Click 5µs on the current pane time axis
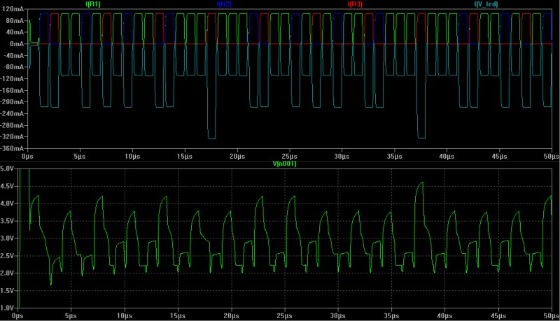Viewport: 560px width, 321px height. 80,157
